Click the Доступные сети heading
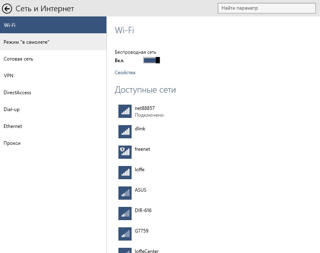 [x=145, y=90]
